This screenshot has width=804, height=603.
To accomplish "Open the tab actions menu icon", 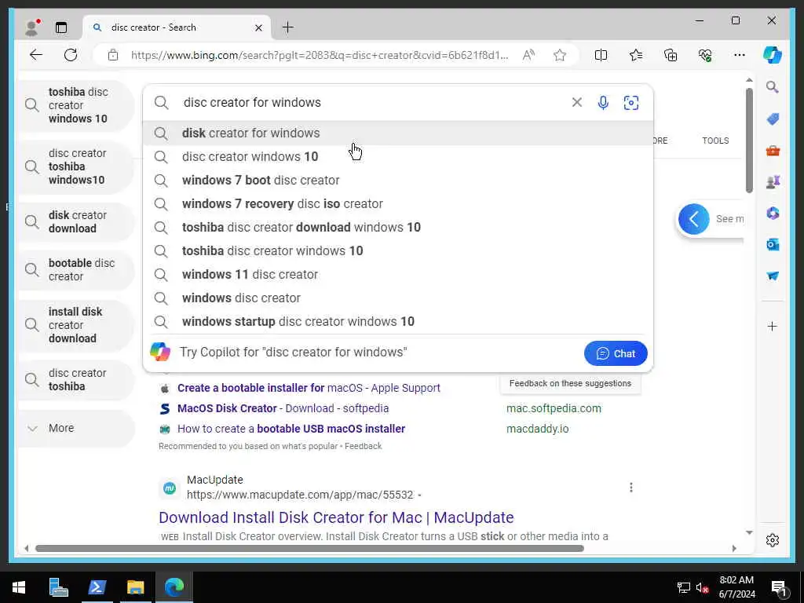I will [61, 27].
